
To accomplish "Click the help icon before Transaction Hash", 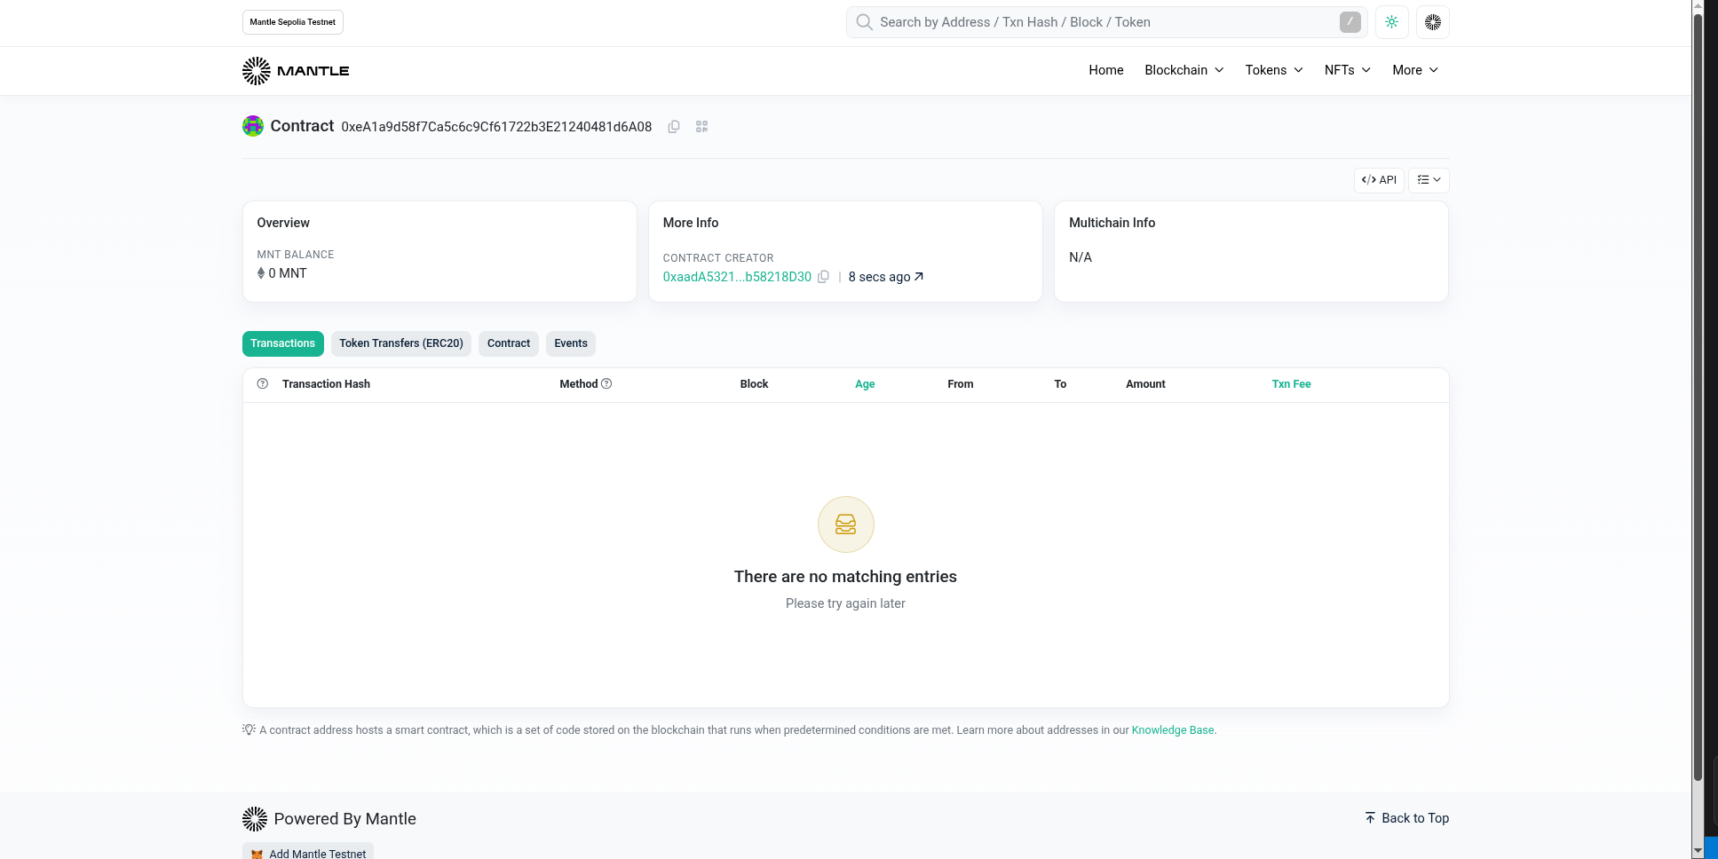I will coord(263,384).
